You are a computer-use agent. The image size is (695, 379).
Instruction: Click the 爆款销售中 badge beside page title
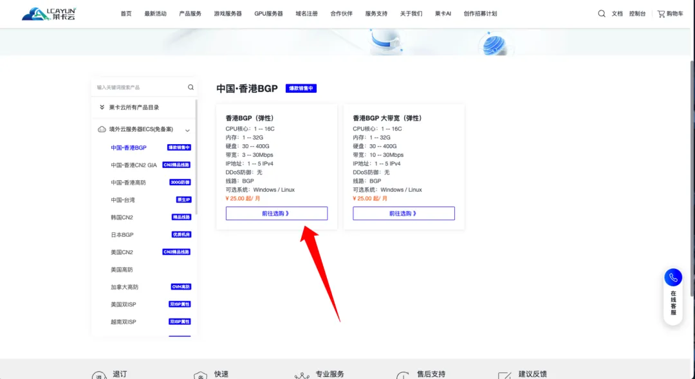coord(301,89)
